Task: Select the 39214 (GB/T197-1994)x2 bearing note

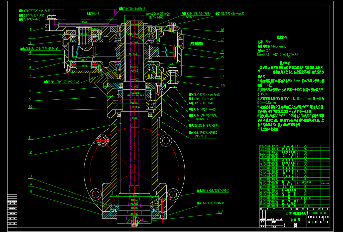Action: point(61,82)
